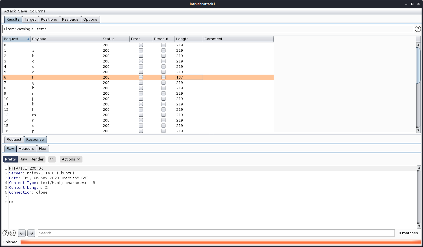Open the Filter: Showing all items bar
Image resolution: width=423 pixels, height=247 pixels.
tap(208, 29)
